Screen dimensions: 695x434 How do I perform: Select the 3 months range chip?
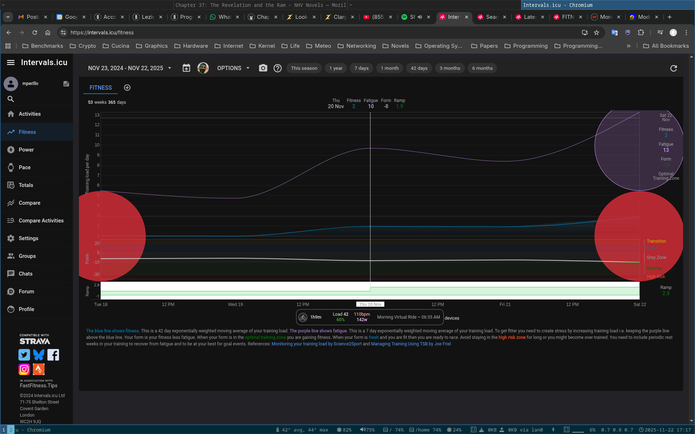(450, 68)
